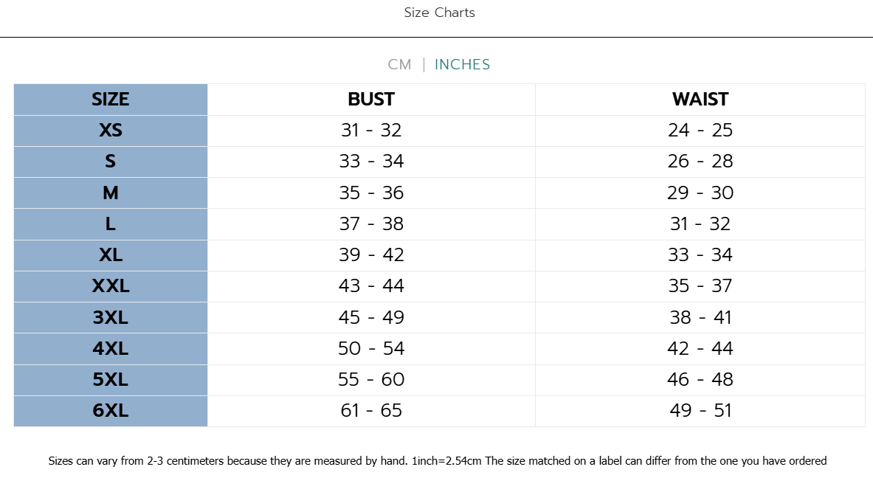The width and height of the screenshot is (873, 492).
Task: Select the 3XL size row header
Action: [x=111, y=318]
